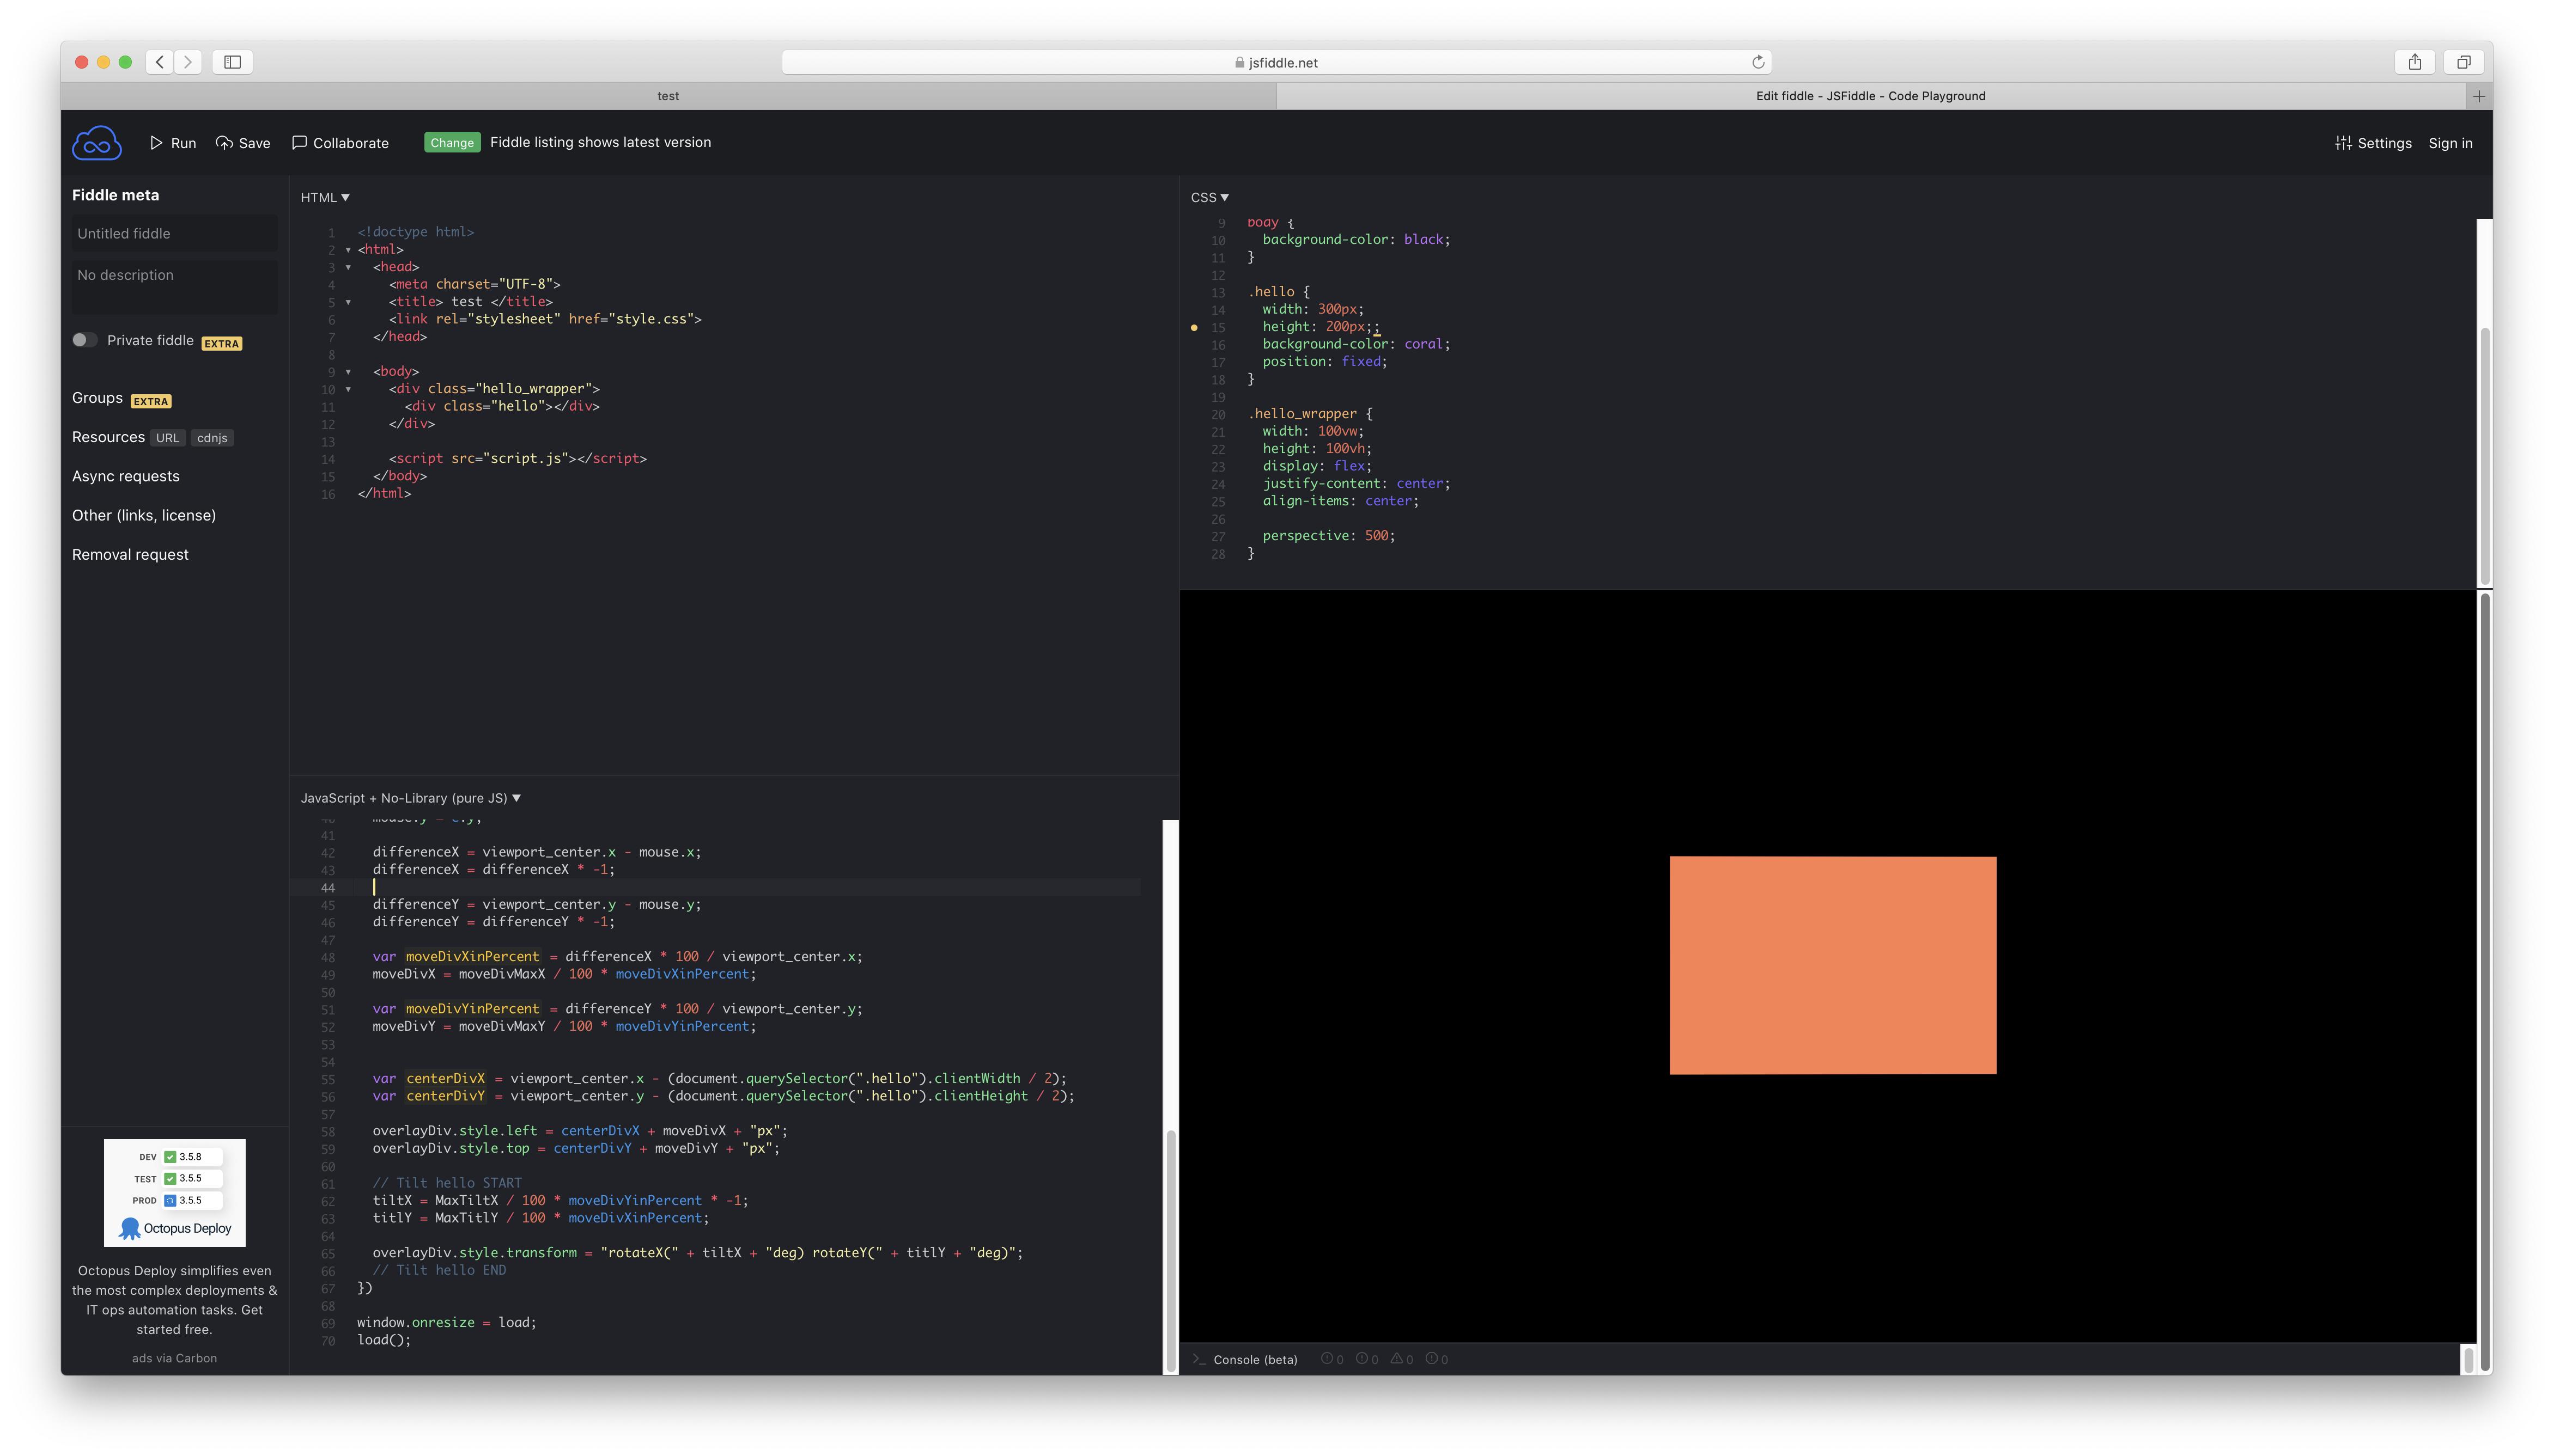Collapse the html tag fold arrow
This screenshot has height=1456, width=2554.
tap(348, 250)
